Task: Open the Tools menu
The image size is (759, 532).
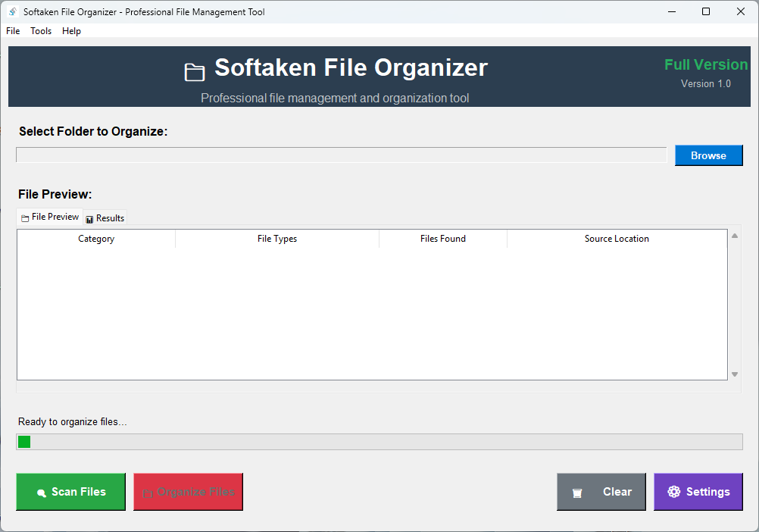Action: click(41, 31)
